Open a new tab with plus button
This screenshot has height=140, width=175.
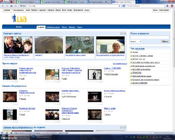point(137,2)
